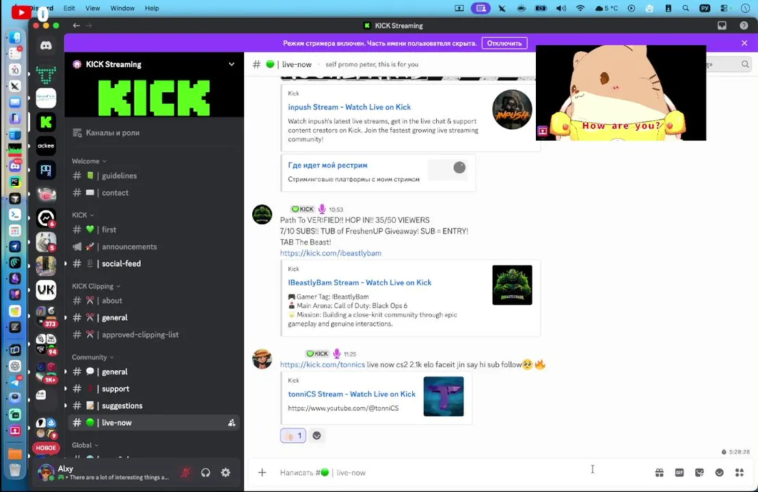Open the about channel under KICK Clipping
The height and width of the screenshot is (492, 758).
pyautogui.click(x=154, y=301)
